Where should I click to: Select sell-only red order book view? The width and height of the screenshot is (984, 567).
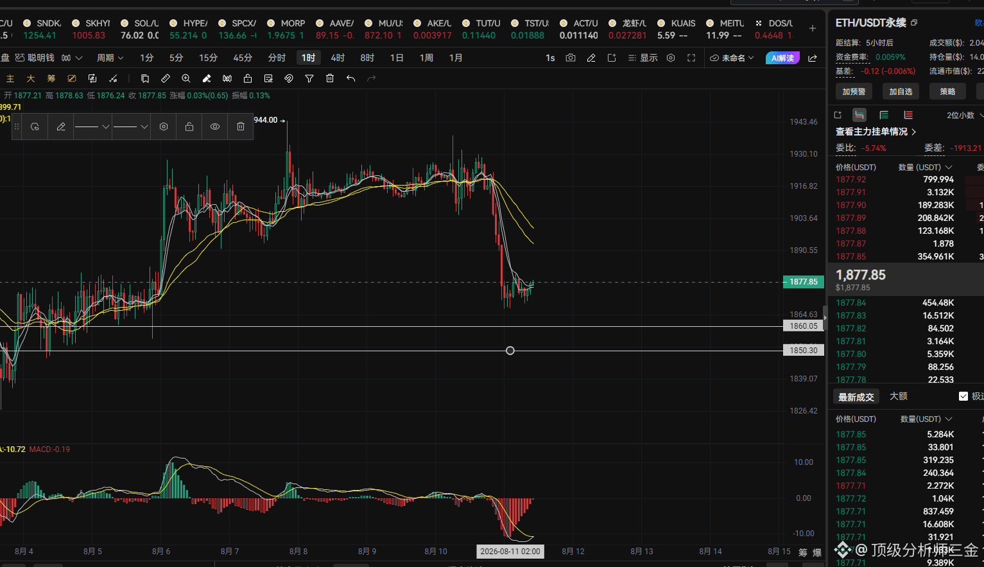click(908, 115)
